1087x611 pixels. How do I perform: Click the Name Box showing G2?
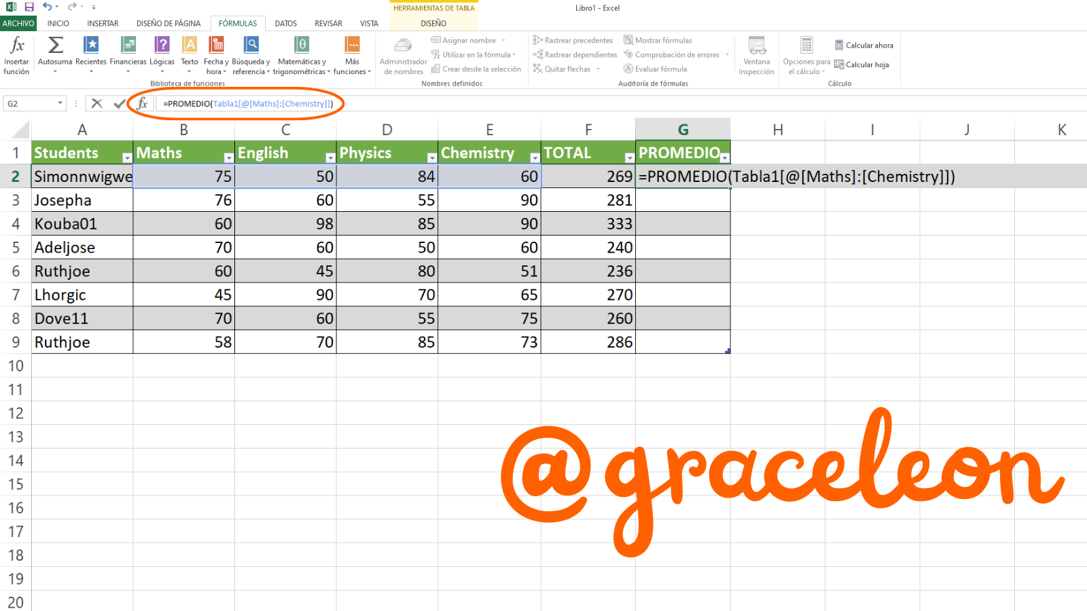(30, 103)
